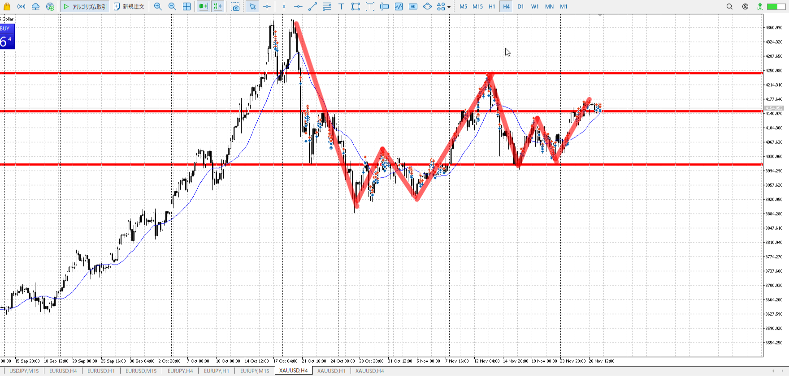Image resolution: width=789 pixels, height=376 pixels.
Task: Toggle chart auto-scroll to latest bar
Action: click(x=203, y=7)
